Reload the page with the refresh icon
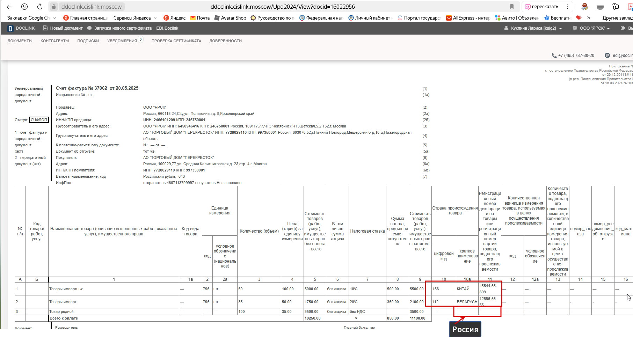 click(40, 7)
